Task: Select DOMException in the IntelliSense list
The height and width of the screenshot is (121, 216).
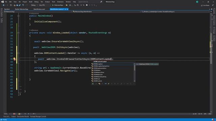Action: 112,64
